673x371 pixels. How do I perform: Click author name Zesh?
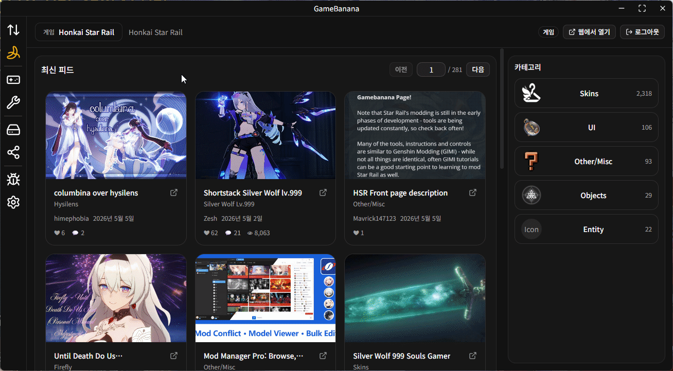point(210,219)
